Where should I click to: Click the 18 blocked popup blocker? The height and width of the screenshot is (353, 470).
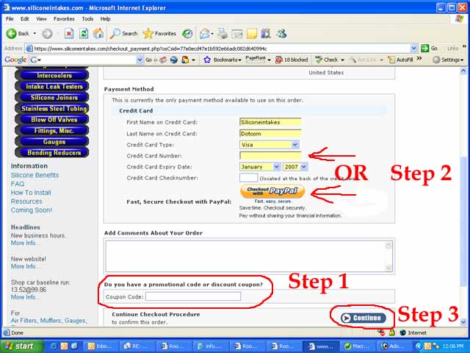coord(292,60)
